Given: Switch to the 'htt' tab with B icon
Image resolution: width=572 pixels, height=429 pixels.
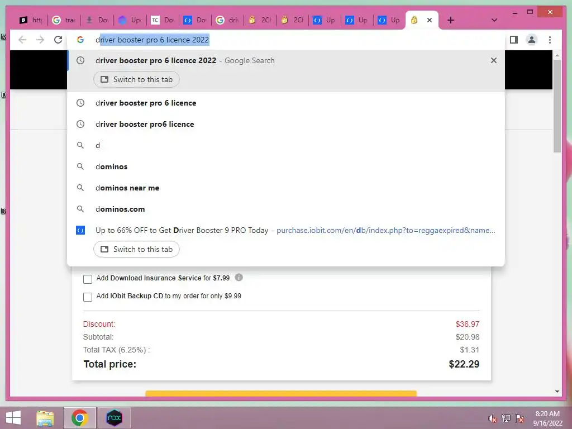Looking at the screenshot, I should [x=31, y=20].
